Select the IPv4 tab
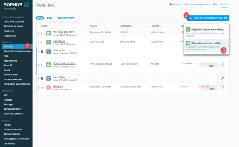This screenshot has height=147, width=239. click(40, 18)
